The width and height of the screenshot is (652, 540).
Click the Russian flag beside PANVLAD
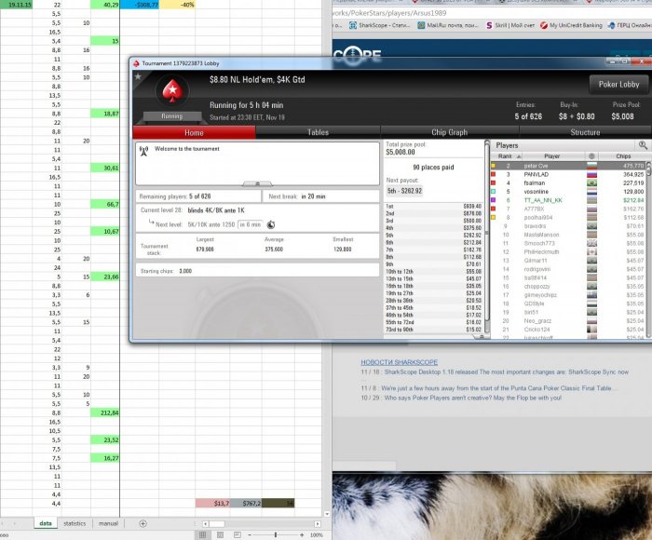(x=591, y=175)
